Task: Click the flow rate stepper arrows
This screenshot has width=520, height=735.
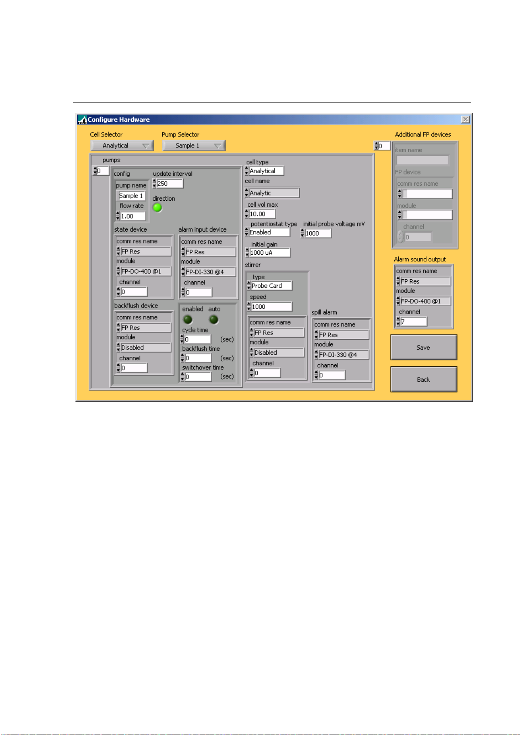Action: pyautogui.click(x=118, y=216)
